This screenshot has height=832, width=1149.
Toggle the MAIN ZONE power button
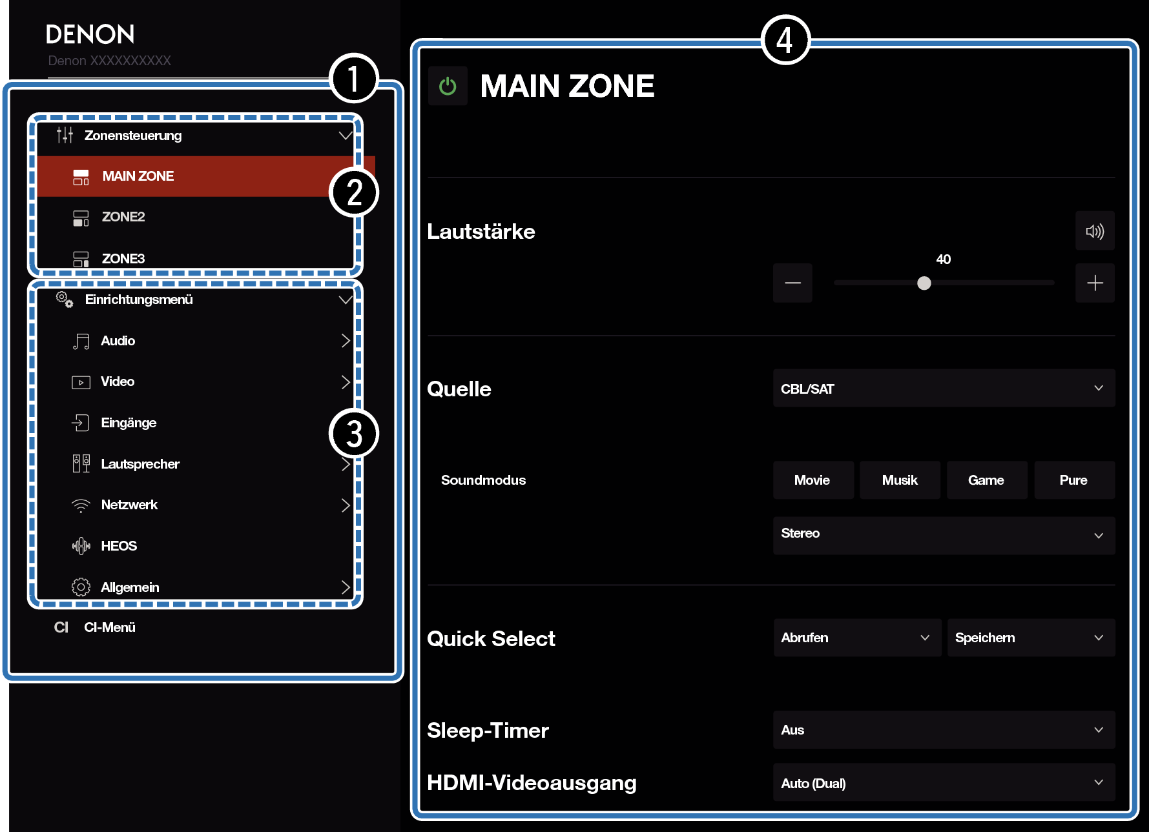pyautogui.click(x=448, y=86)
